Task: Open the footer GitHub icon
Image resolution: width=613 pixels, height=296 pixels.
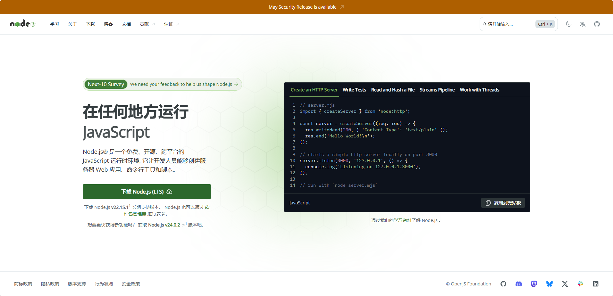Action: (503, 284)
